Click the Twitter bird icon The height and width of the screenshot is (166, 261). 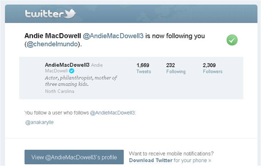(70, 13)
